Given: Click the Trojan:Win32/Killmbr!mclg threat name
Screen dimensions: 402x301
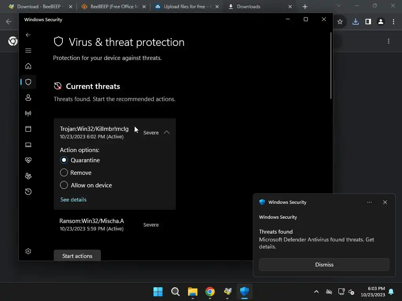Looking at the screenshot, I should click(x=94, y=129).
